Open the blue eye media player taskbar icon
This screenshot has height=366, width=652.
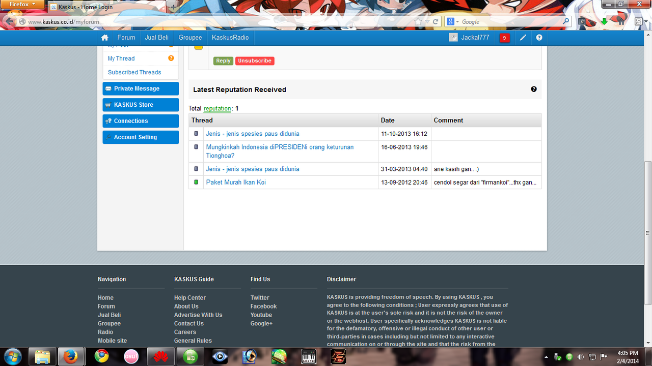pos(220,356)
